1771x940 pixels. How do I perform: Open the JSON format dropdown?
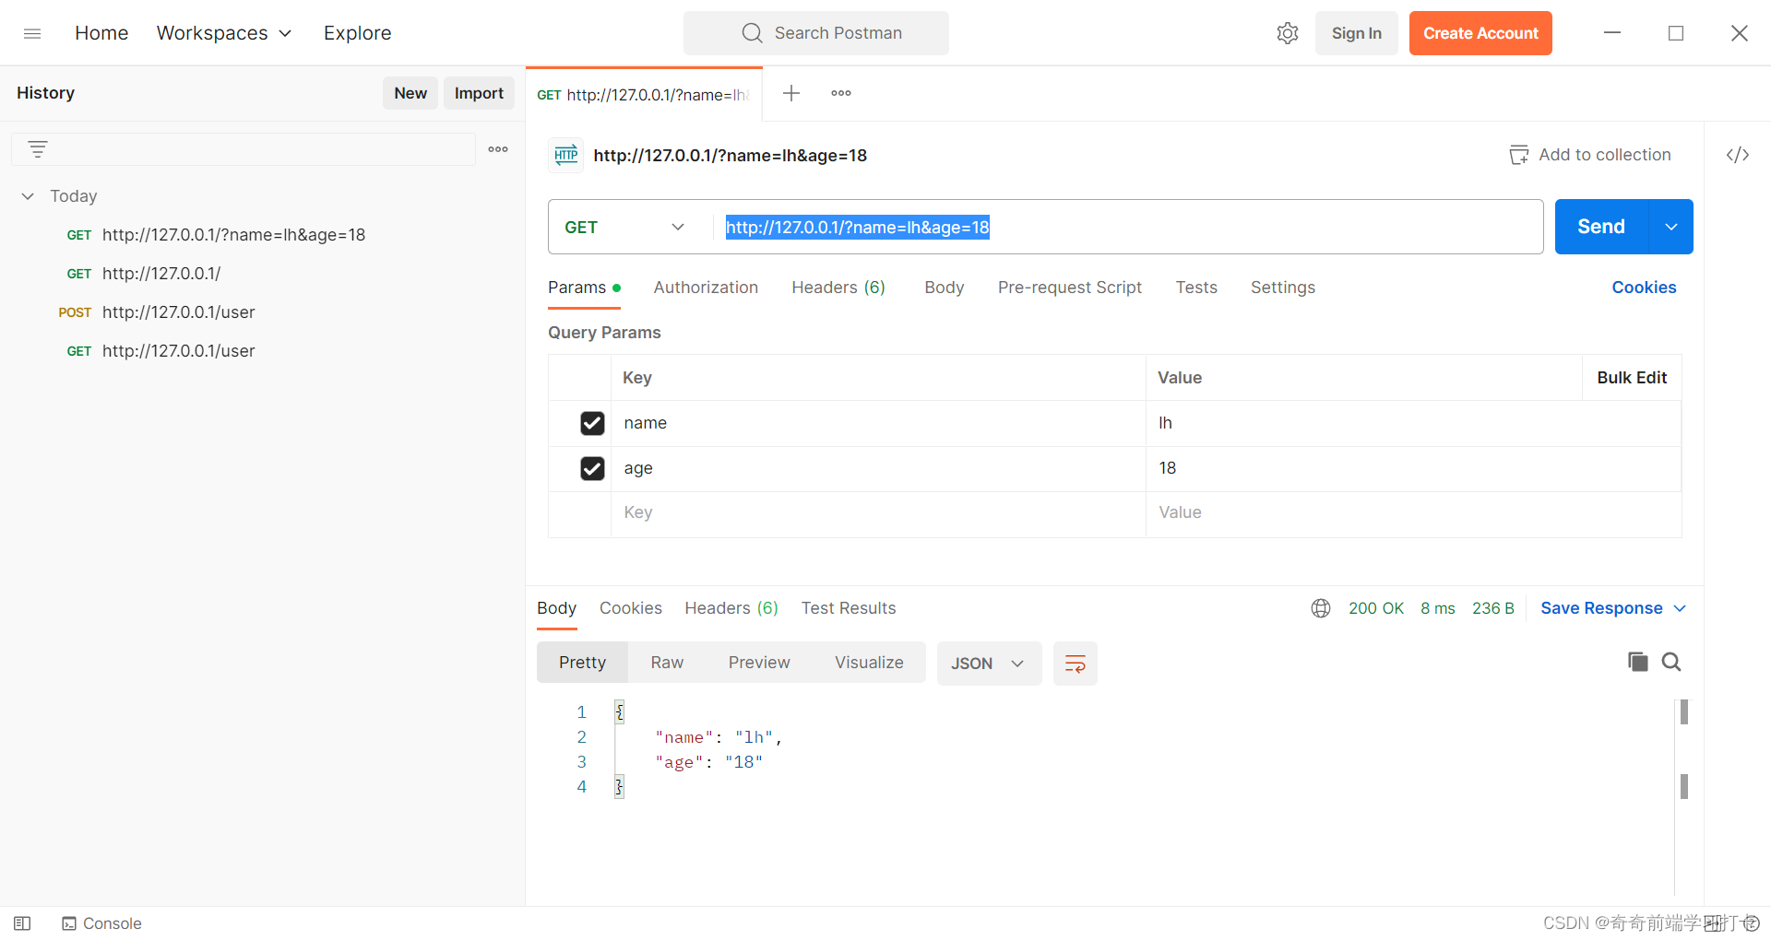click(989, 664)
